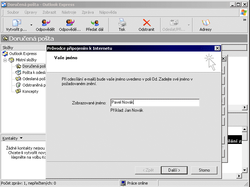Open the Soubor menu
Image resolution: width=250 pixels, height=187 pixels.
coord(13,12)
